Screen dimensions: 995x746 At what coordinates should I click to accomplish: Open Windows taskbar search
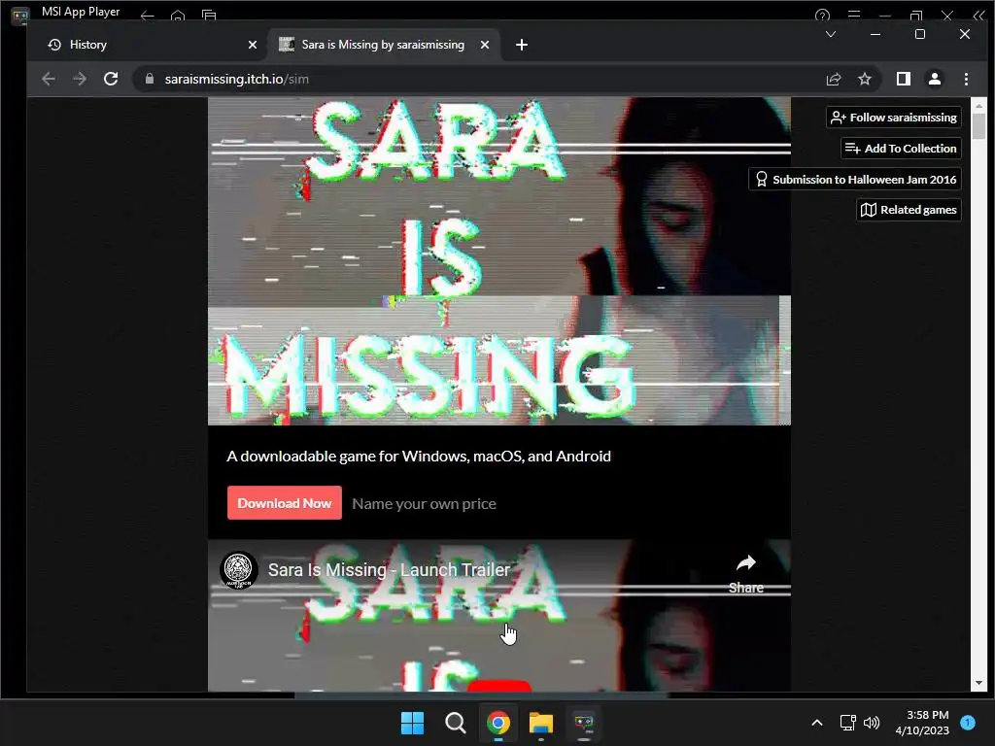455,723
